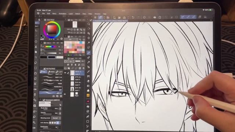235x132 pixels.
Task: Delete sub tool using trash icon
Action: 61,96
